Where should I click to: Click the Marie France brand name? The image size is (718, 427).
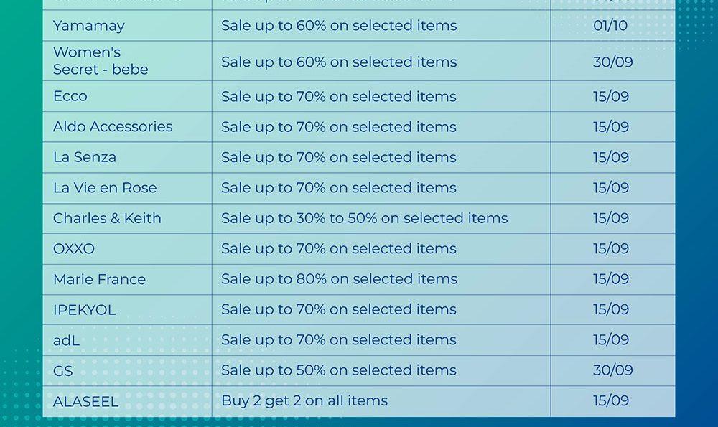pos(99,279)
